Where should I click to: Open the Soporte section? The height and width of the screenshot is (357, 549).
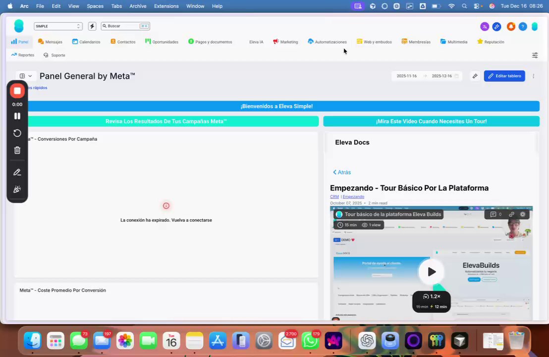tap(55, 55)
